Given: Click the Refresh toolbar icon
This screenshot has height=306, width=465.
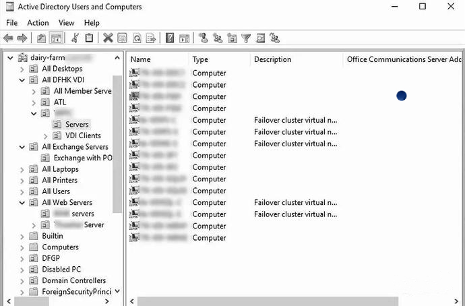Looking at the screenshot, I should coord(137,38).
